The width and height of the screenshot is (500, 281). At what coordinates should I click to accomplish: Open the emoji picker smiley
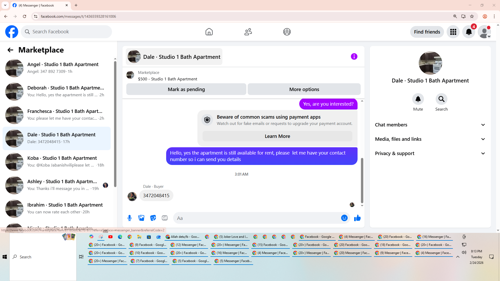tap(344, 218)
